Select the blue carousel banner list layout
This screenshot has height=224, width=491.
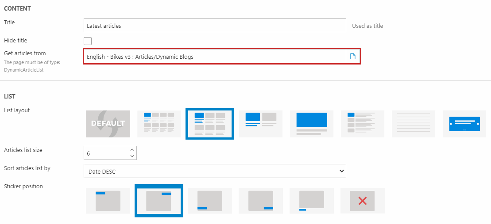464,124
